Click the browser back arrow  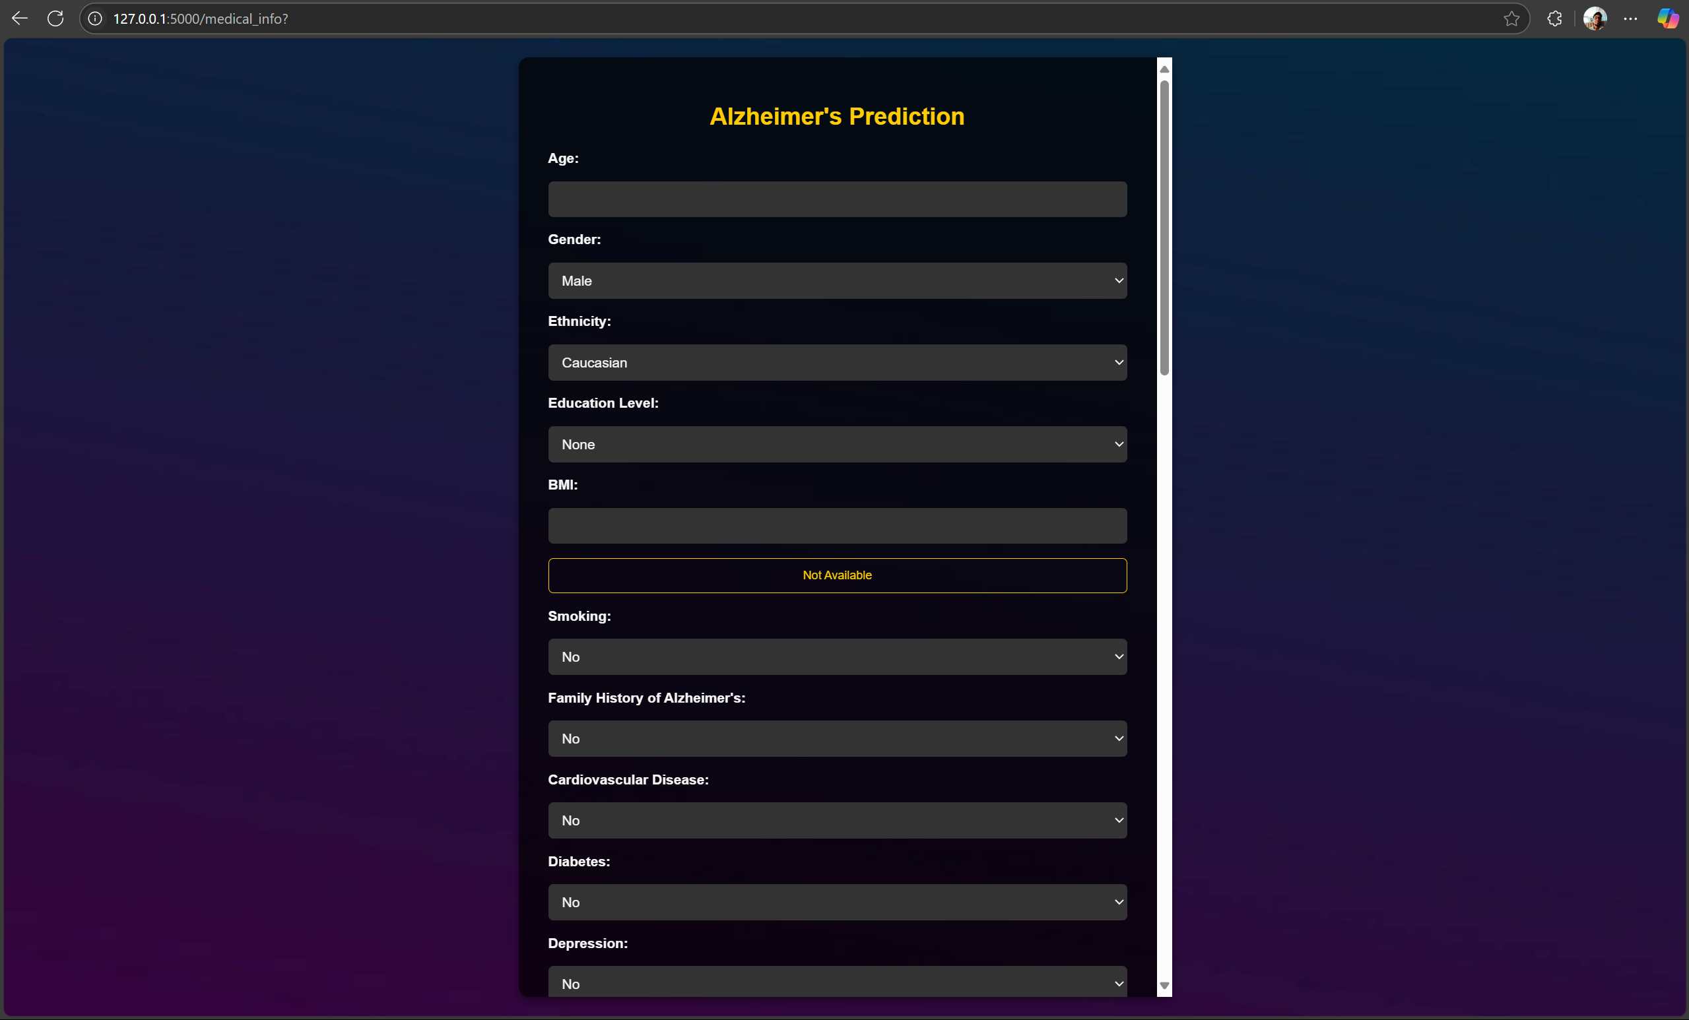(20, 18)
